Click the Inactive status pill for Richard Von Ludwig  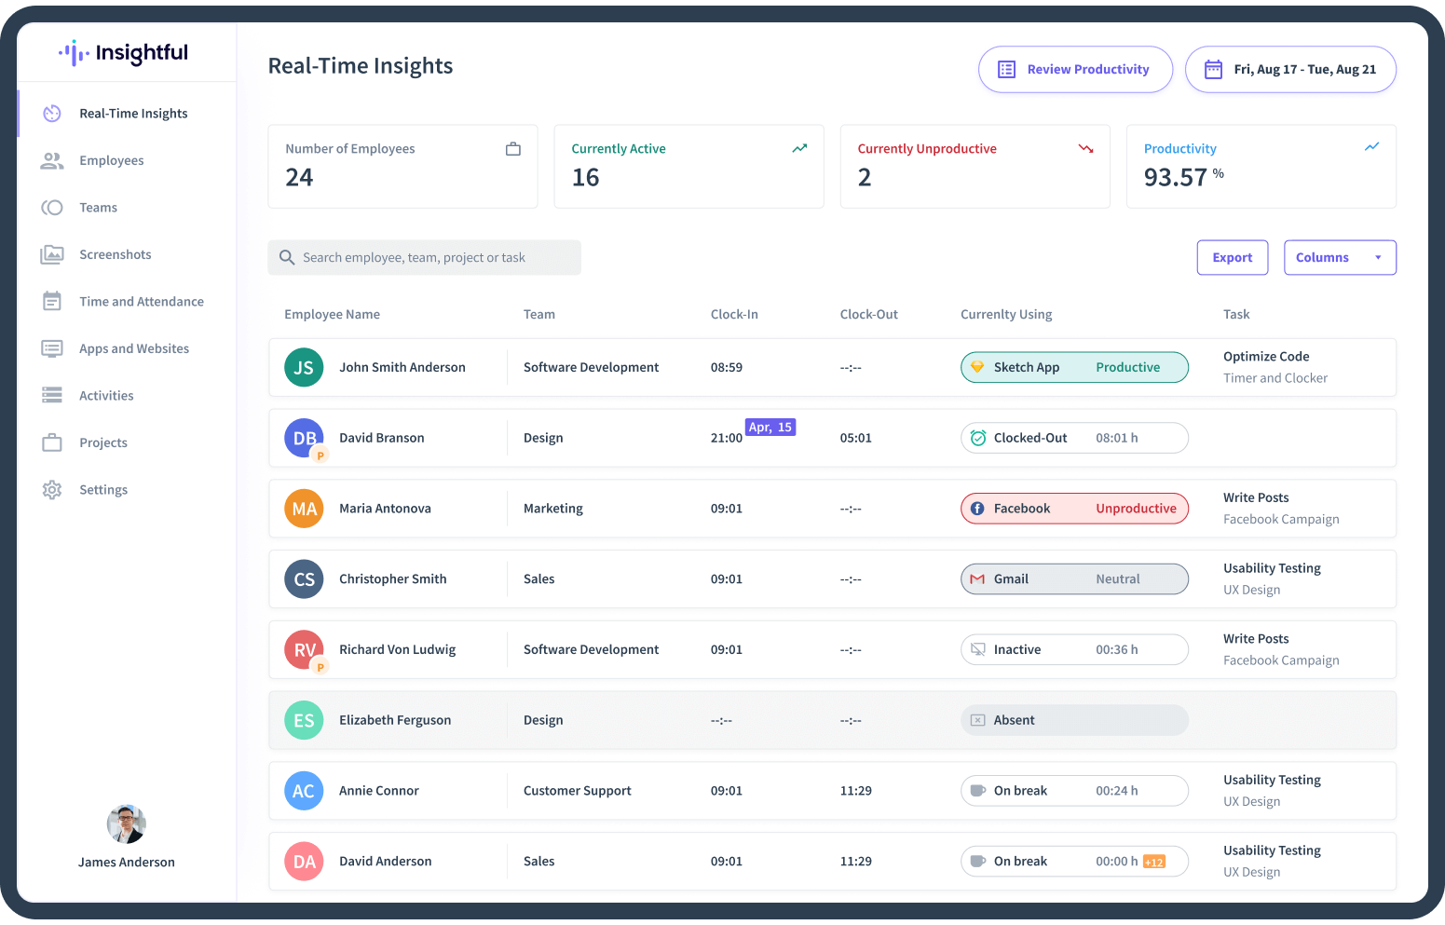click(1073, 649)
